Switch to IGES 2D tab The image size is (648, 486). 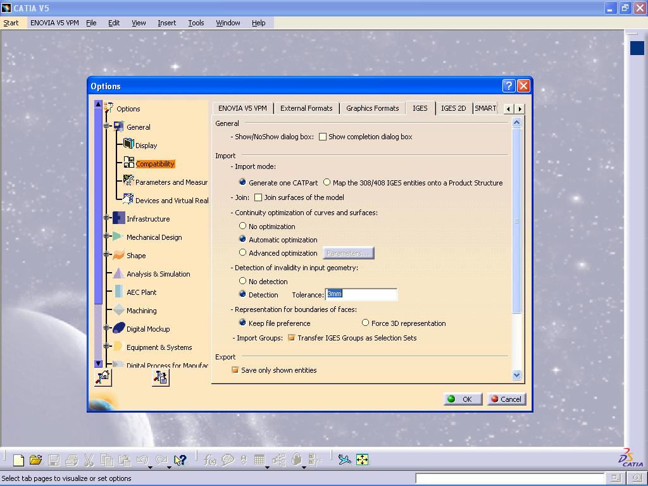pyautogui.click(x=453, y=108)
